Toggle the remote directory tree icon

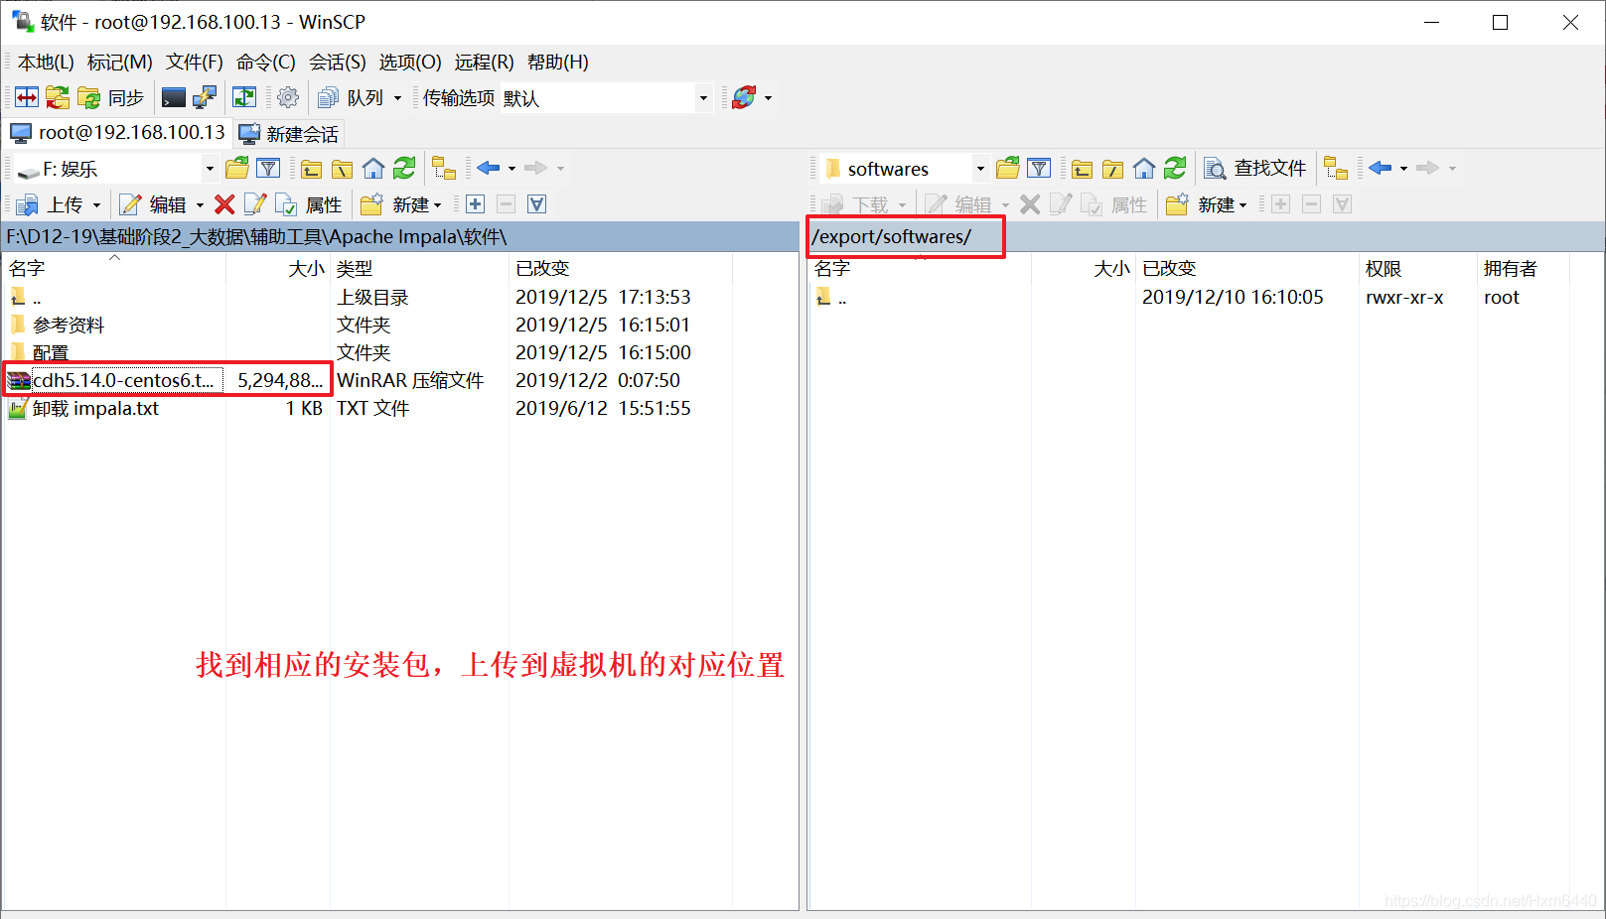point(1336,168)
